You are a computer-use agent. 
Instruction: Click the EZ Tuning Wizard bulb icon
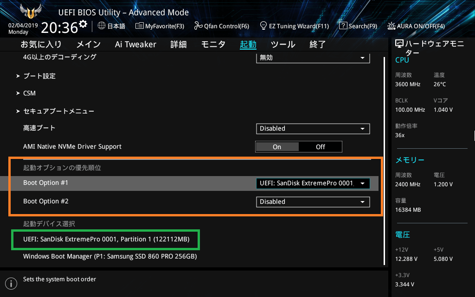[263, 25]
